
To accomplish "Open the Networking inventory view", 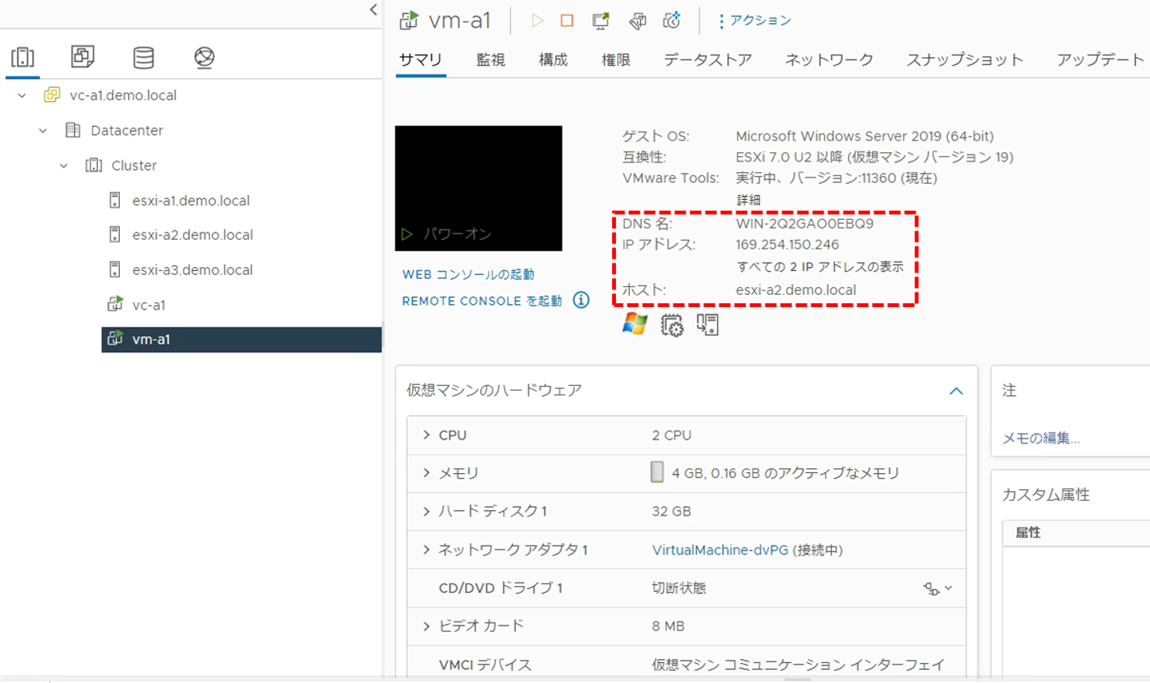I will pos(205,57).
